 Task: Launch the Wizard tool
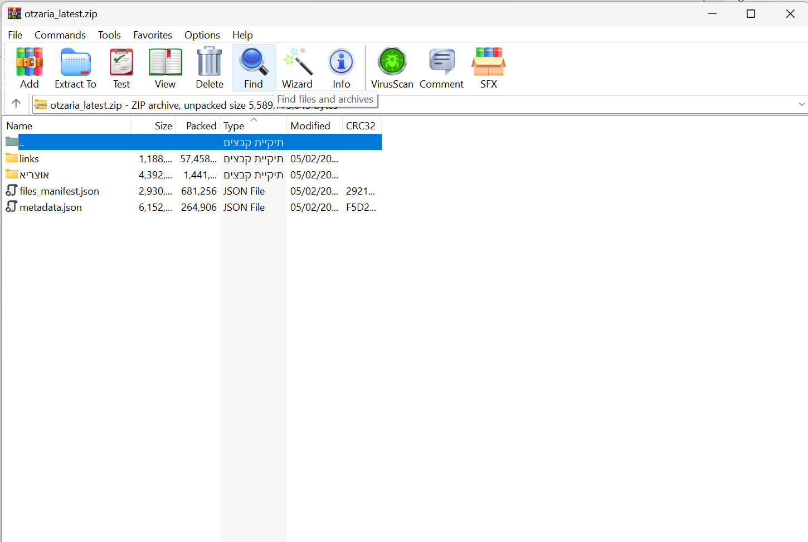tap(297, 68)
